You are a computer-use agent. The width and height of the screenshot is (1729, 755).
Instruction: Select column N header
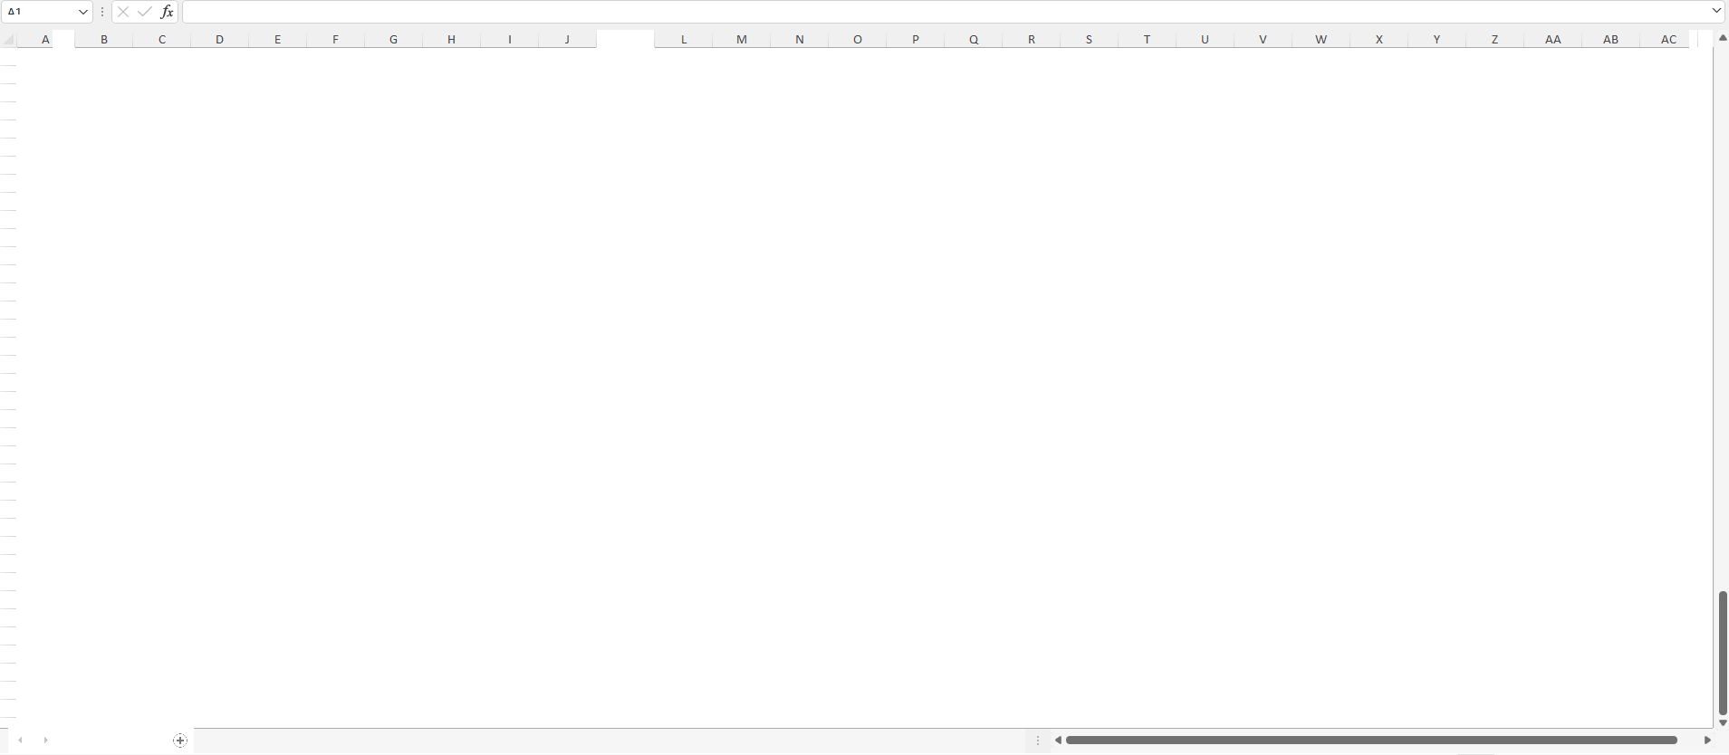coord(800,39)
